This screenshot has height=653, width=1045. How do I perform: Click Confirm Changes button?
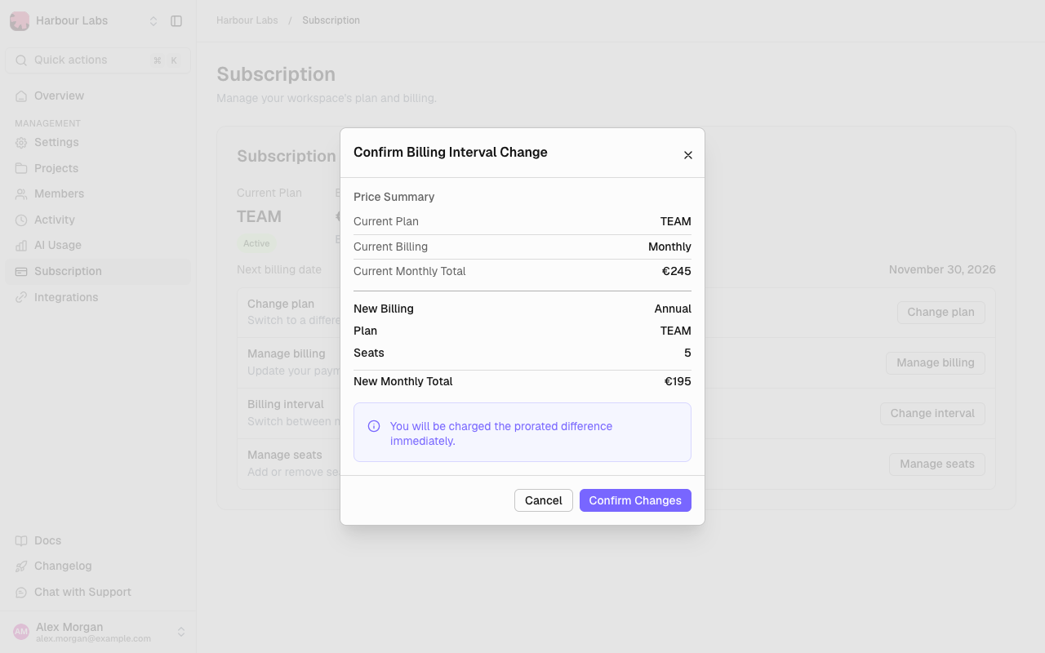[x=635, y=500]
